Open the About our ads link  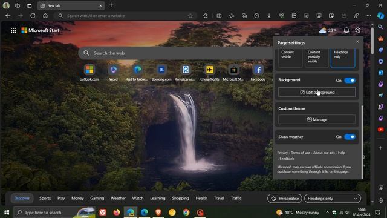click(x=324, y=153)
